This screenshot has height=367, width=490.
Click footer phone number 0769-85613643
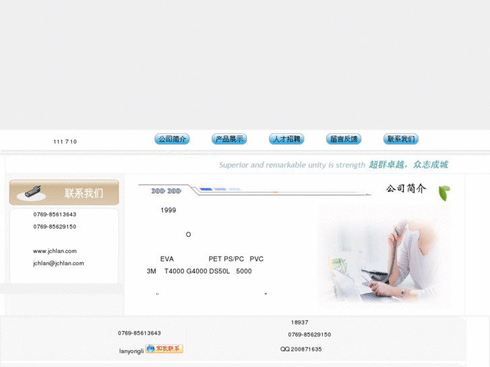[140, 333]
